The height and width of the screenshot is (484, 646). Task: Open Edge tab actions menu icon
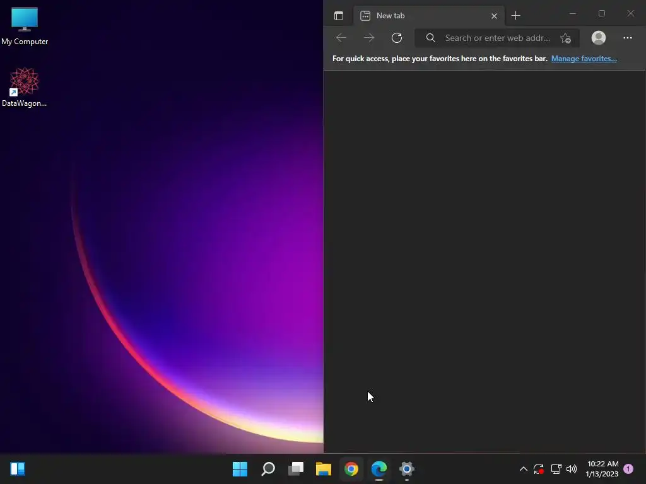point(339,16)
